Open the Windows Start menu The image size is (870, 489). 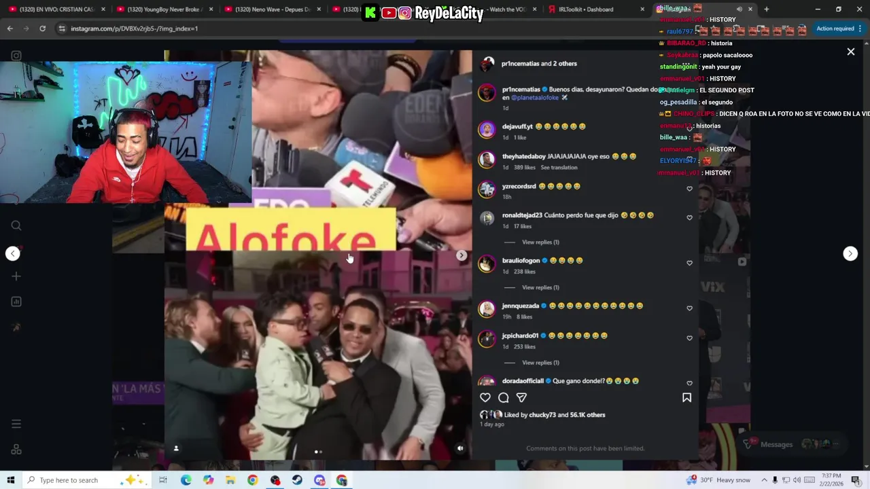(10, 480)
